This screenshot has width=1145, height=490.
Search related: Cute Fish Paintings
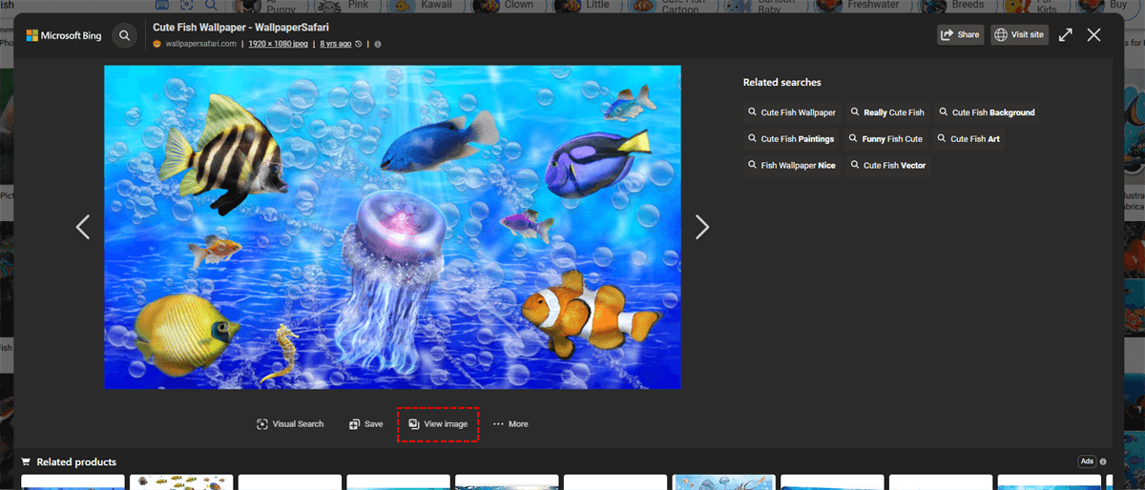(x=791, y=139)
